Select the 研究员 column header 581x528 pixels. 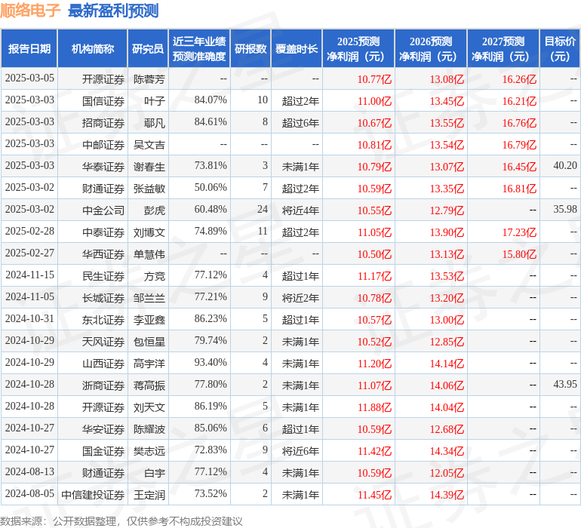pyautogui.click(x=147, y=49)
